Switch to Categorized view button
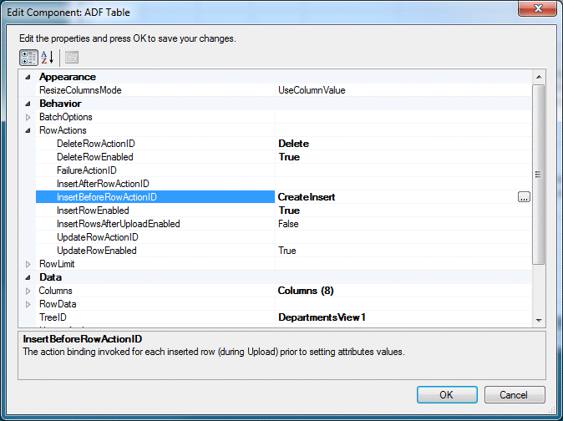 point(28,58)
